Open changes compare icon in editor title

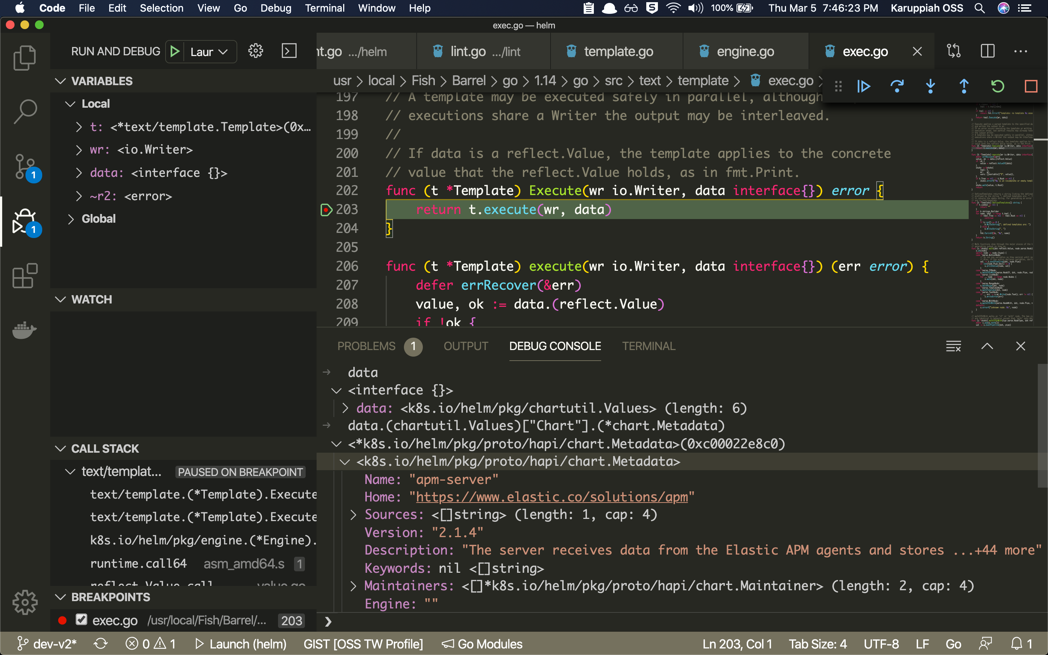tap(954, 51)
